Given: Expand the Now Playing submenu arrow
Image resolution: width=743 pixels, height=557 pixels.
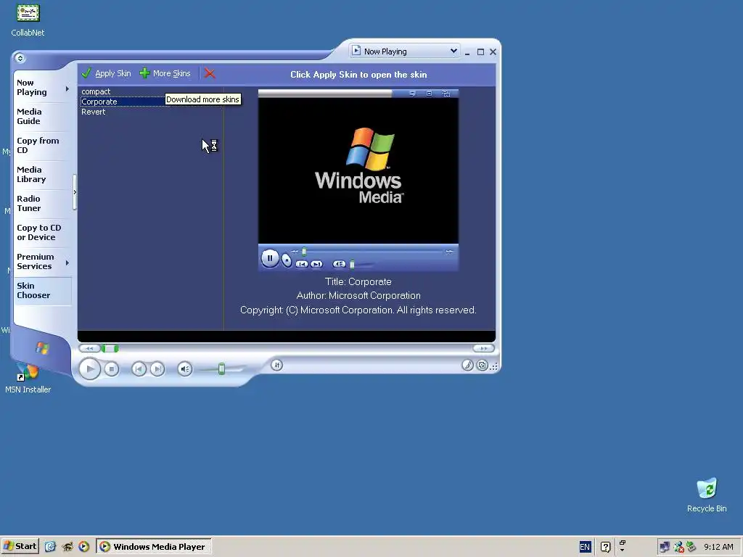Looking at the screenshot, I should tap(67, 88).
